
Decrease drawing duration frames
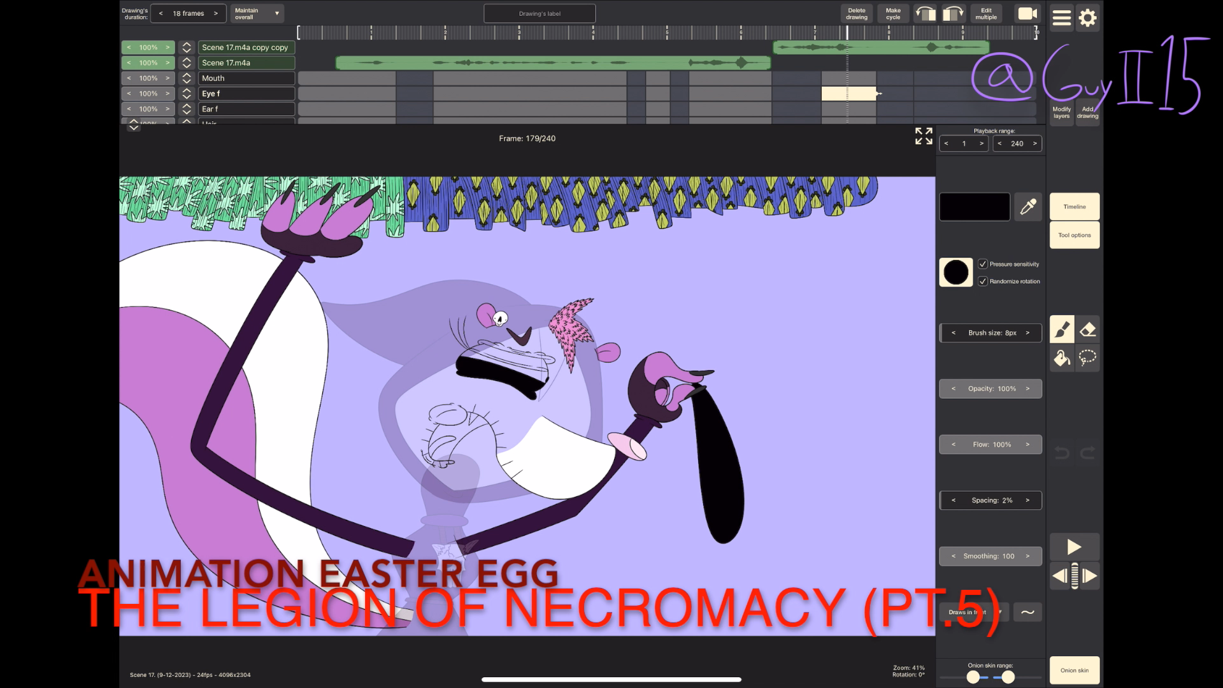pyautogui.click(x=161, y=13)
